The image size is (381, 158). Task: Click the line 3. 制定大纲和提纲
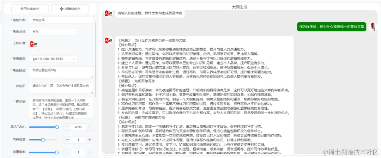(199, 99)
